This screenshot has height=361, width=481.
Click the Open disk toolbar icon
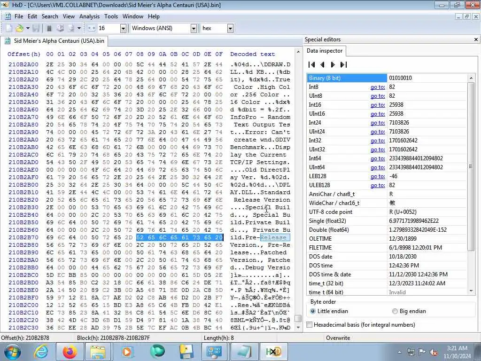60,28
